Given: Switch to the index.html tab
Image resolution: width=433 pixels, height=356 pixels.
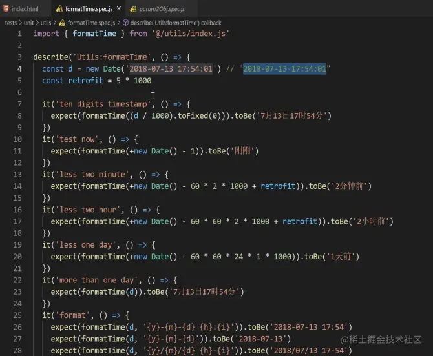Looking at the screenshot, I should tap(25, 9).
